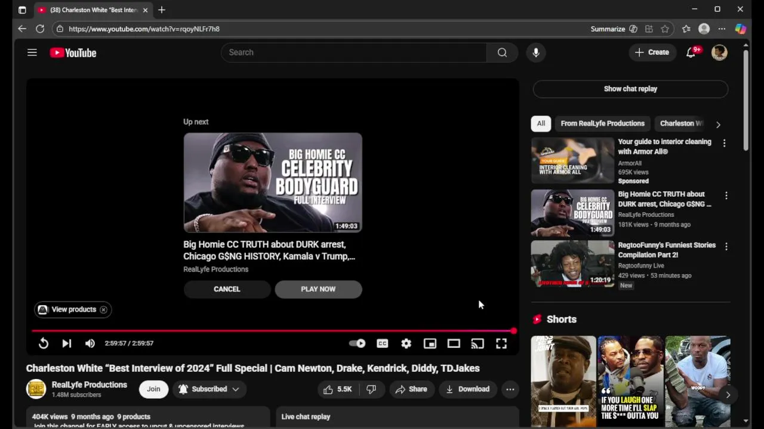Open options for RegtooFunny video
Screen dimensions: 764x429
click(726, 246)
